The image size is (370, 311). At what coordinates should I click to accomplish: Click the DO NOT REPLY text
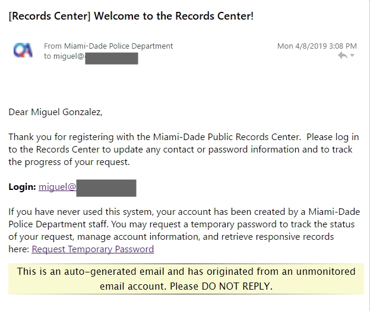[236, 286]
